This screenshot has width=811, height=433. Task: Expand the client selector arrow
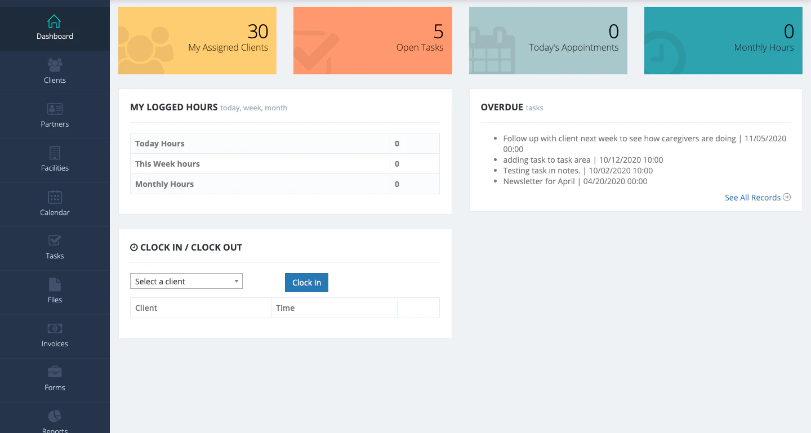(x=236, y=281)
